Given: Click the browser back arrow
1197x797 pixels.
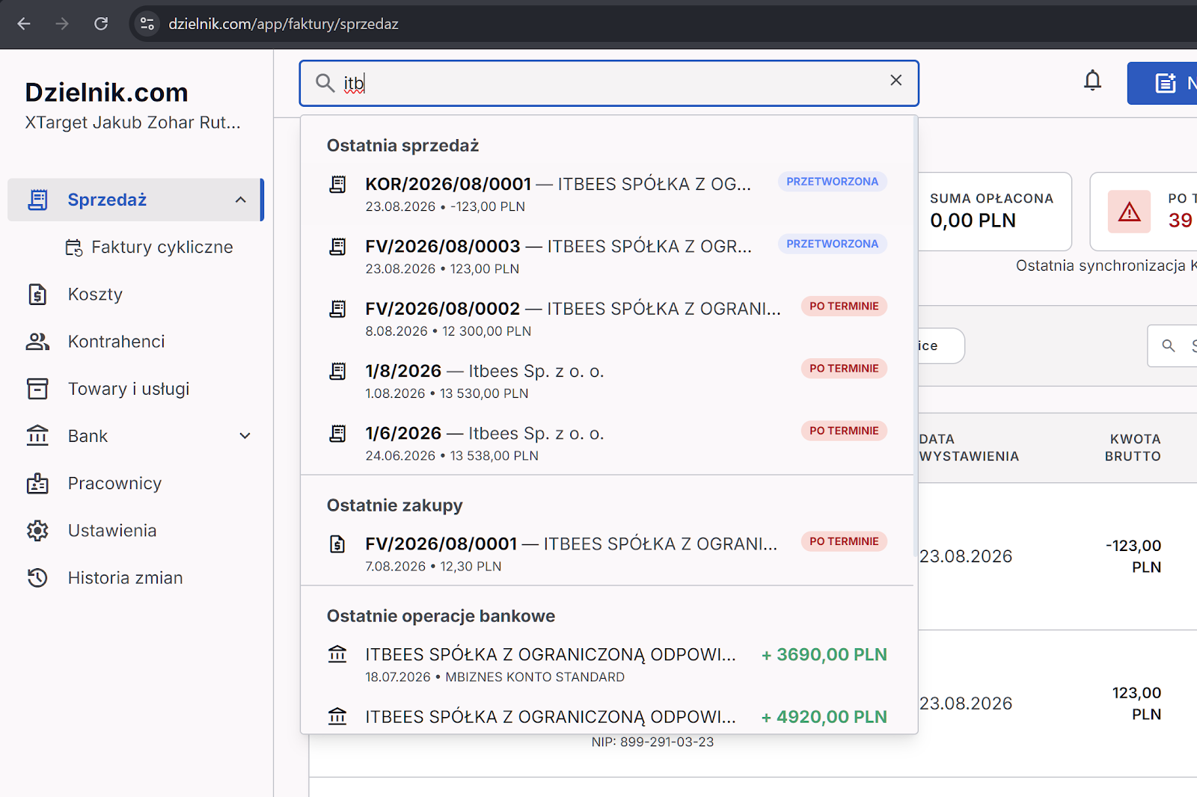Looking at the screenshot, I should tap(24, 24).
